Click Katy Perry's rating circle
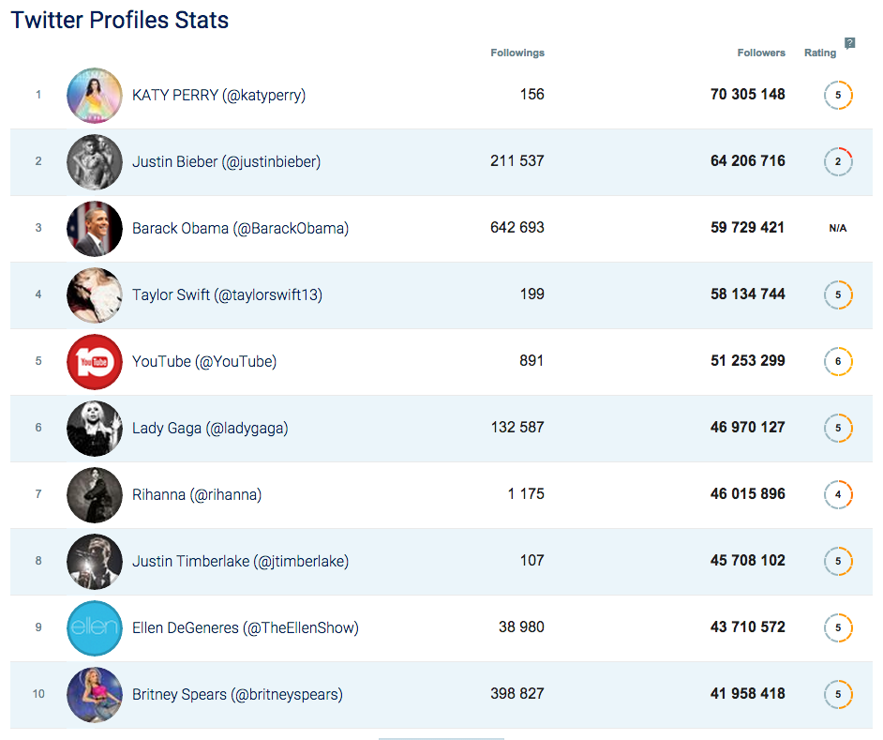This screenshot has height=740, width=883. (838, 95)
